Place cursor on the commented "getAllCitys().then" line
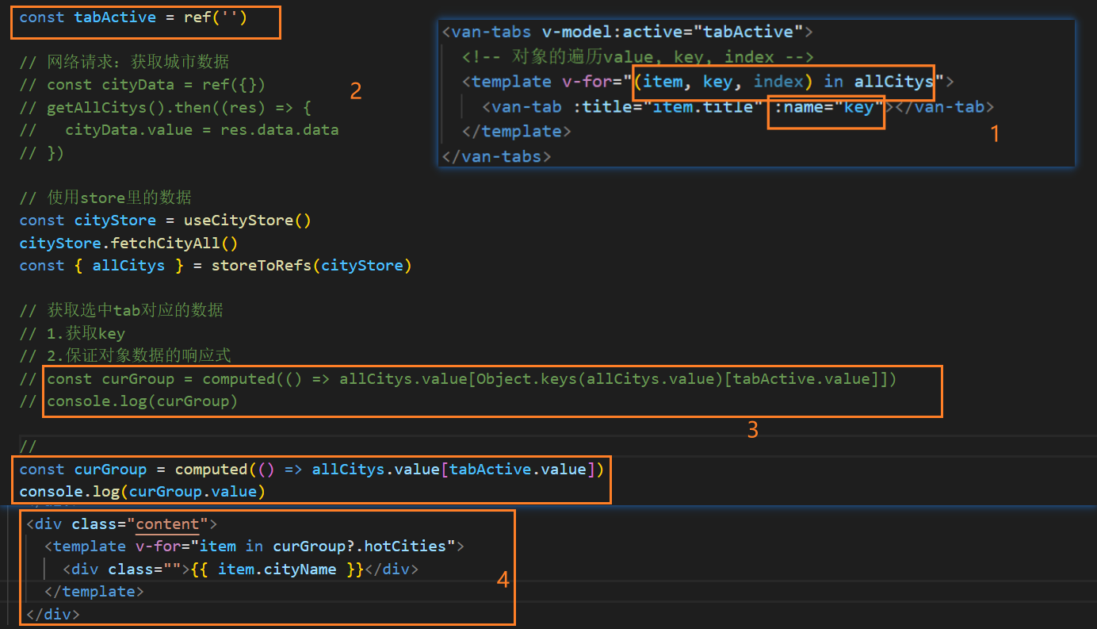 (x=166, y=106)
